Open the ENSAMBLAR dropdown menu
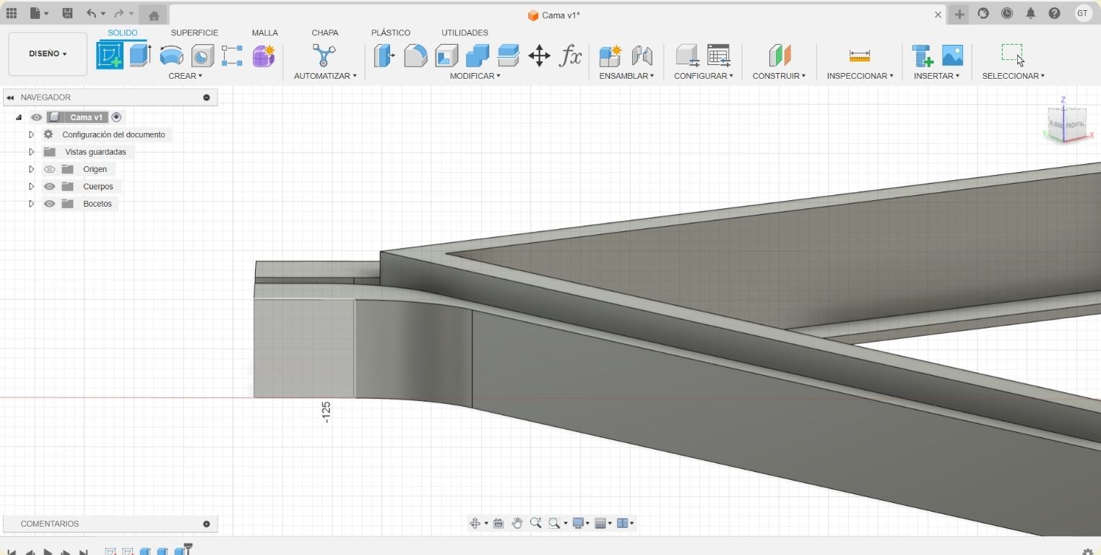1101x555 pixels. (626, 76)
